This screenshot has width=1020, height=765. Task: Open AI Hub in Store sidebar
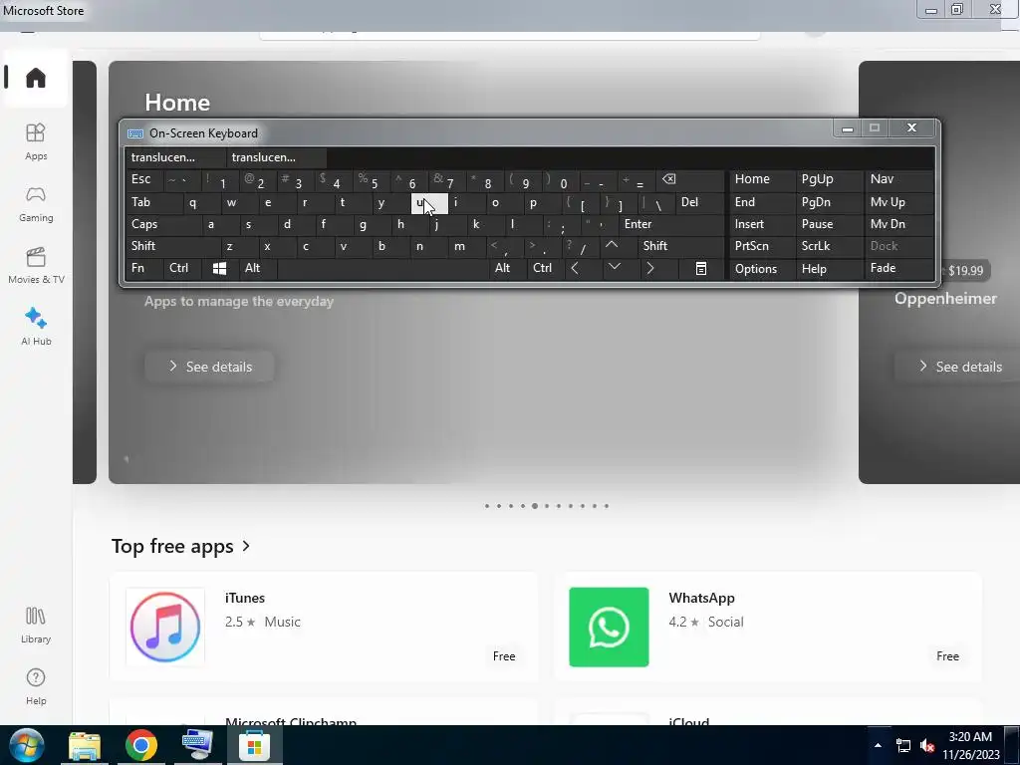(x=36, y=327)
